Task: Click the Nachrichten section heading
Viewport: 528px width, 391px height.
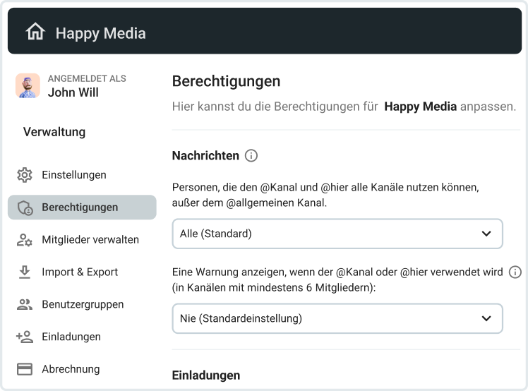Action: pos(205,155)
